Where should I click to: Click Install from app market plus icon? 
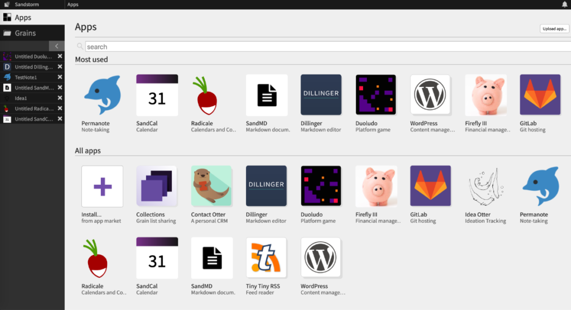coord(102,186)
